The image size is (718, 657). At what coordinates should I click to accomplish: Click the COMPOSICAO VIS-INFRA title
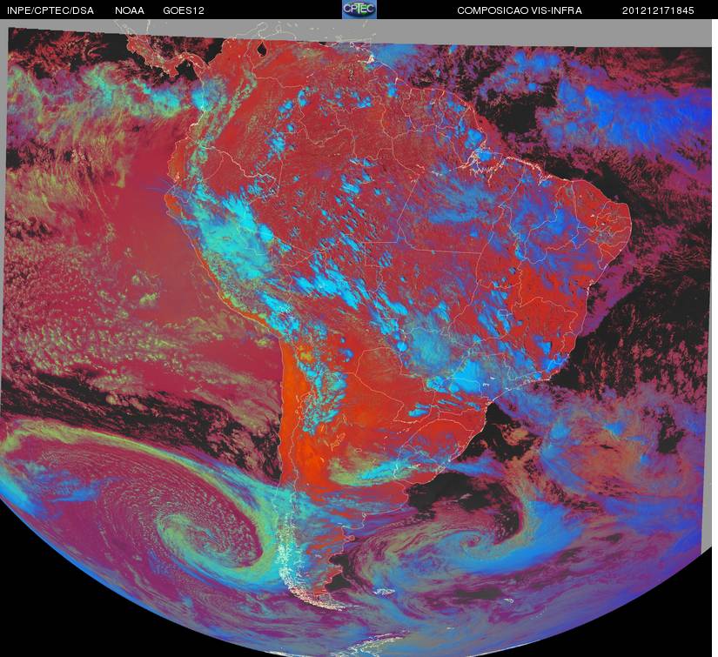coord(520,10)
